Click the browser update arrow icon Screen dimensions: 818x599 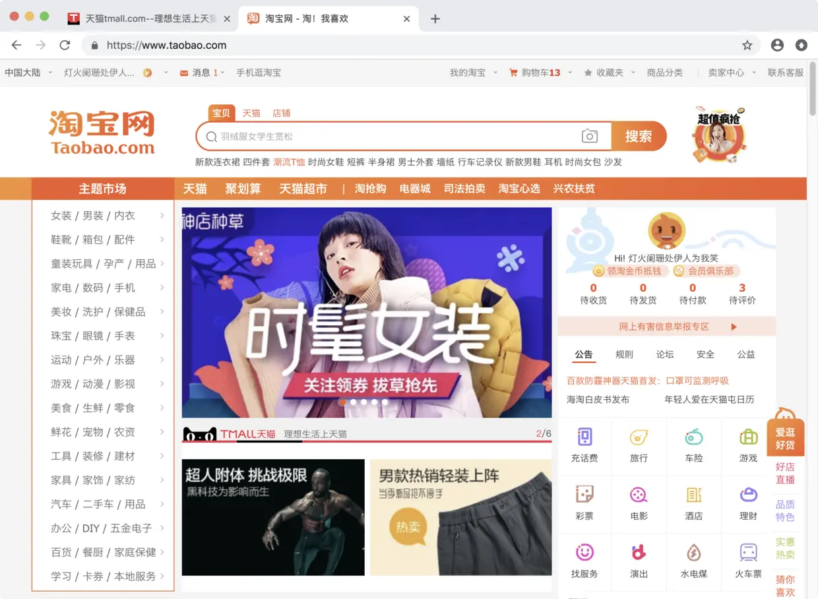[801, 46]
